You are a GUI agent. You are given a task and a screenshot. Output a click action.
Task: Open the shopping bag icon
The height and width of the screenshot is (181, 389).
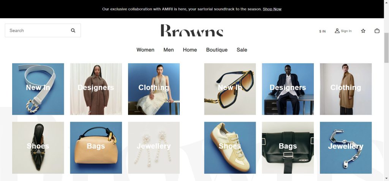(x=377, y=31)
